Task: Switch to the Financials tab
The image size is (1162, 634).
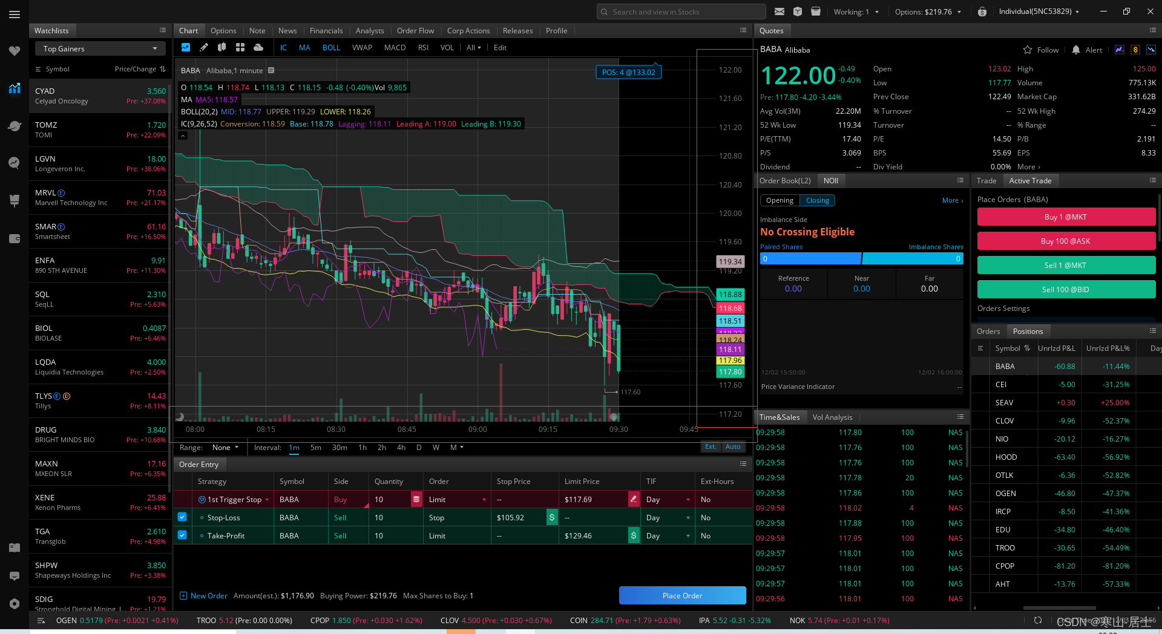Action: tap(326, 30)
